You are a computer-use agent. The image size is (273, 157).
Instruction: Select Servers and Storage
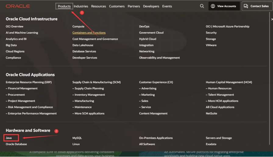pos(218,138)
